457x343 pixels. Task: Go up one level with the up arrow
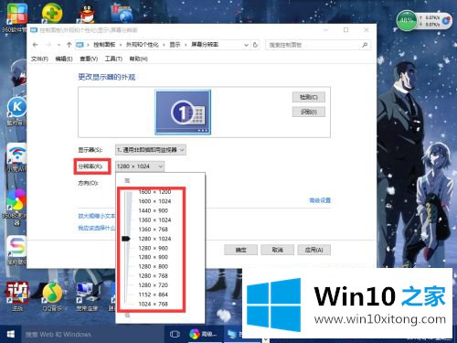click(x=69, y=45)
